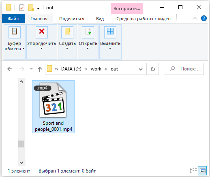Minimize the out window

point(162,7)
